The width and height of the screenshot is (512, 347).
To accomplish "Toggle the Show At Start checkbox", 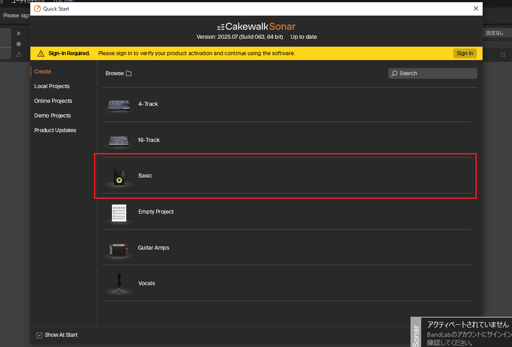I will click(x=39, y=335).
